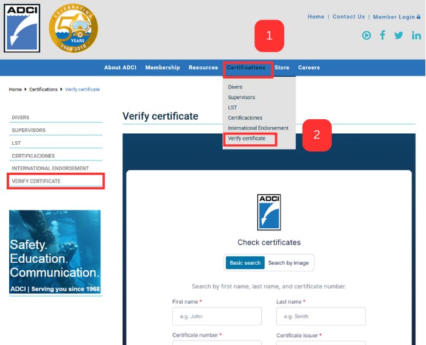This screenshot has height=345, width=426.
Task: Switch to Search by image tab
Action: [x=288, y=263]
